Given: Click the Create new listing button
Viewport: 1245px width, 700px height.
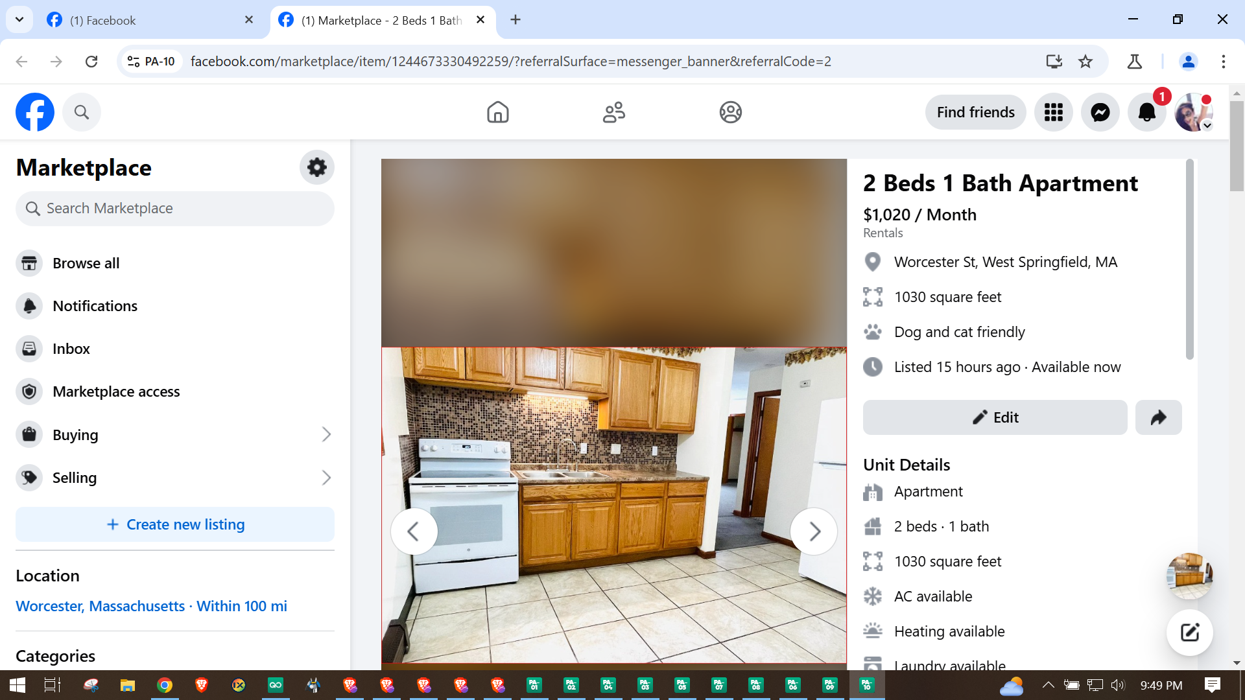Looking at the screenshot, I should pos(175,524).
